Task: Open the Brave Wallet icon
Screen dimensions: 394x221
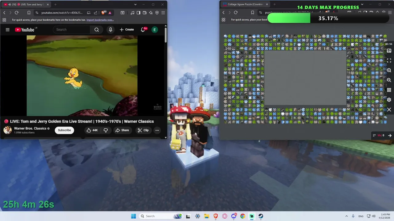Action: tap(145, 13)
